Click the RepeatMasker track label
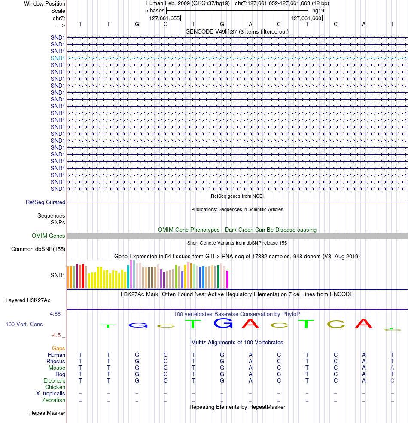The image size is (408, 423). 47,413
